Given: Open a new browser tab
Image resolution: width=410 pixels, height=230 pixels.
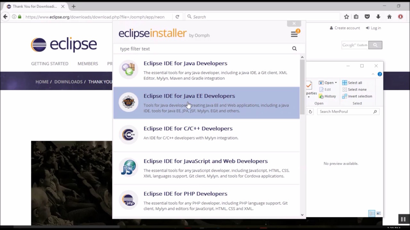Looking at the screenshot, I should pos(74,6).
